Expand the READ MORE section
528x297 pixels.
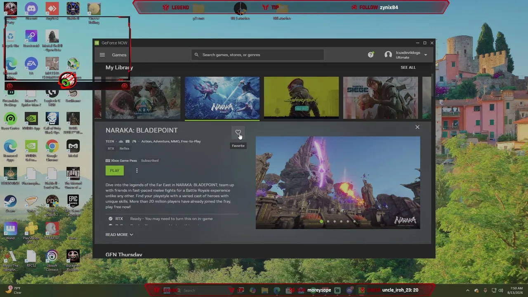119,235
